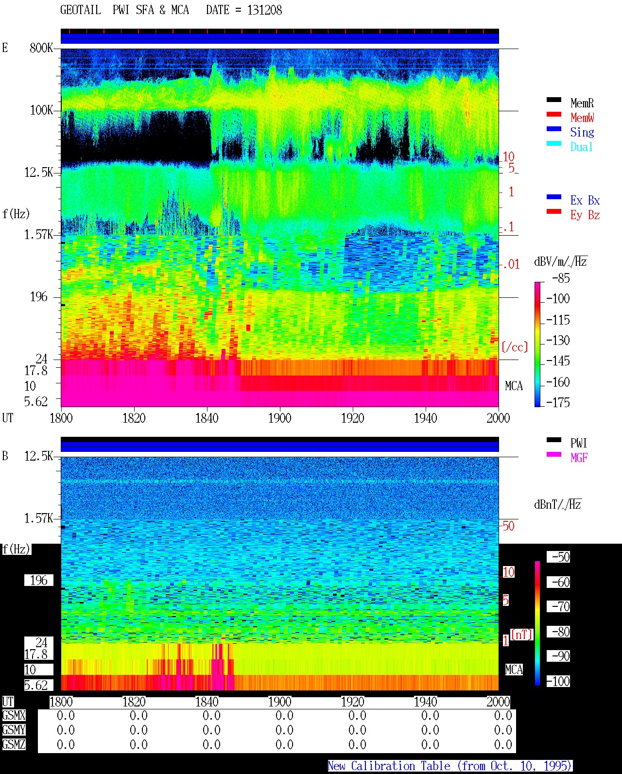Click the magnetic field spectrogram plot
622x774 pixels.
(x=280, y=573)
